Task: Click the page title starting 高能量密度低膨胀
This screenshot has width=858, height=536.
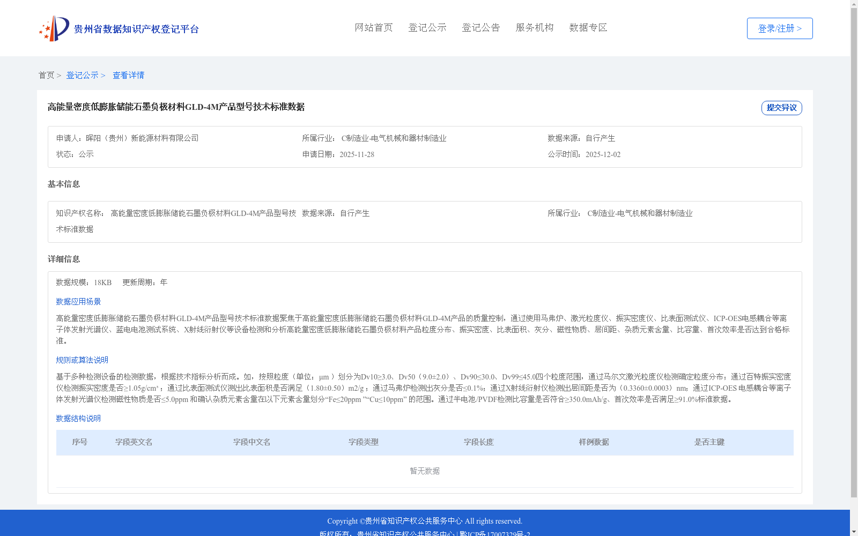Action: pos(176,107)
